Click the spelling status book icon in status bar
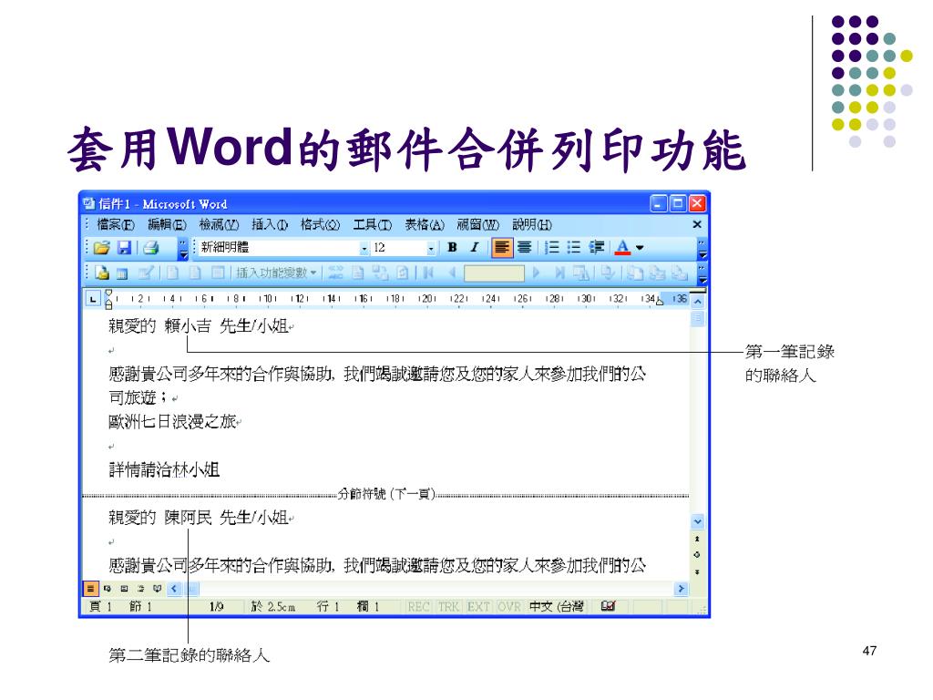This screenshot has width=933, height=700. pos(608,606)
